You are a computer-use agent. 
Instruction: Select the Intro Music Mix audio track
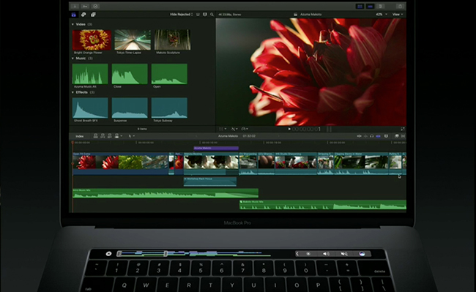coord(166,193)
